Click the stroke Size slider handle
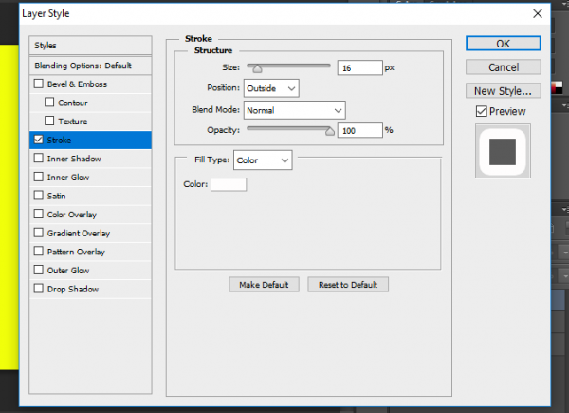569x413 pixels. 257,68
